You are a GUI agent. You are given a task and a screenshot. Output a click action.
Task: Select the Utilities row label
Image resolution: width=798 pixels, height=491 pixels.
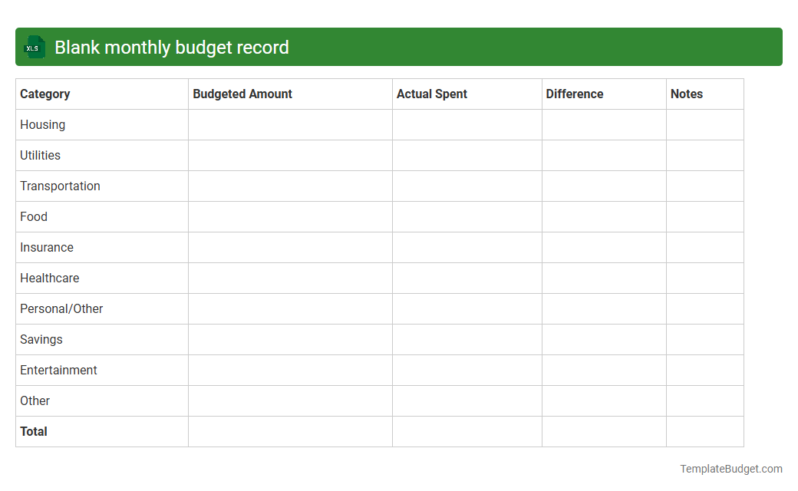coord(40,155)
